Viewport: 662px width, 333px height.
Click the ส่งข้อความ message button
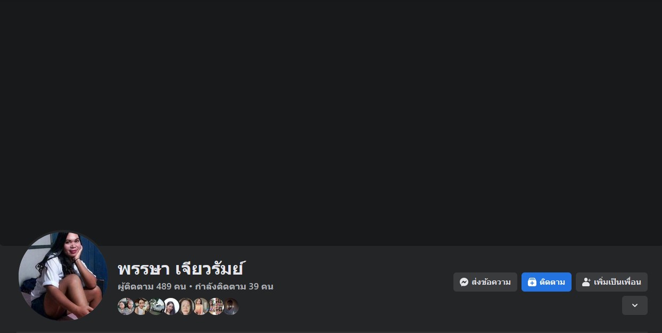pos(485,282)
